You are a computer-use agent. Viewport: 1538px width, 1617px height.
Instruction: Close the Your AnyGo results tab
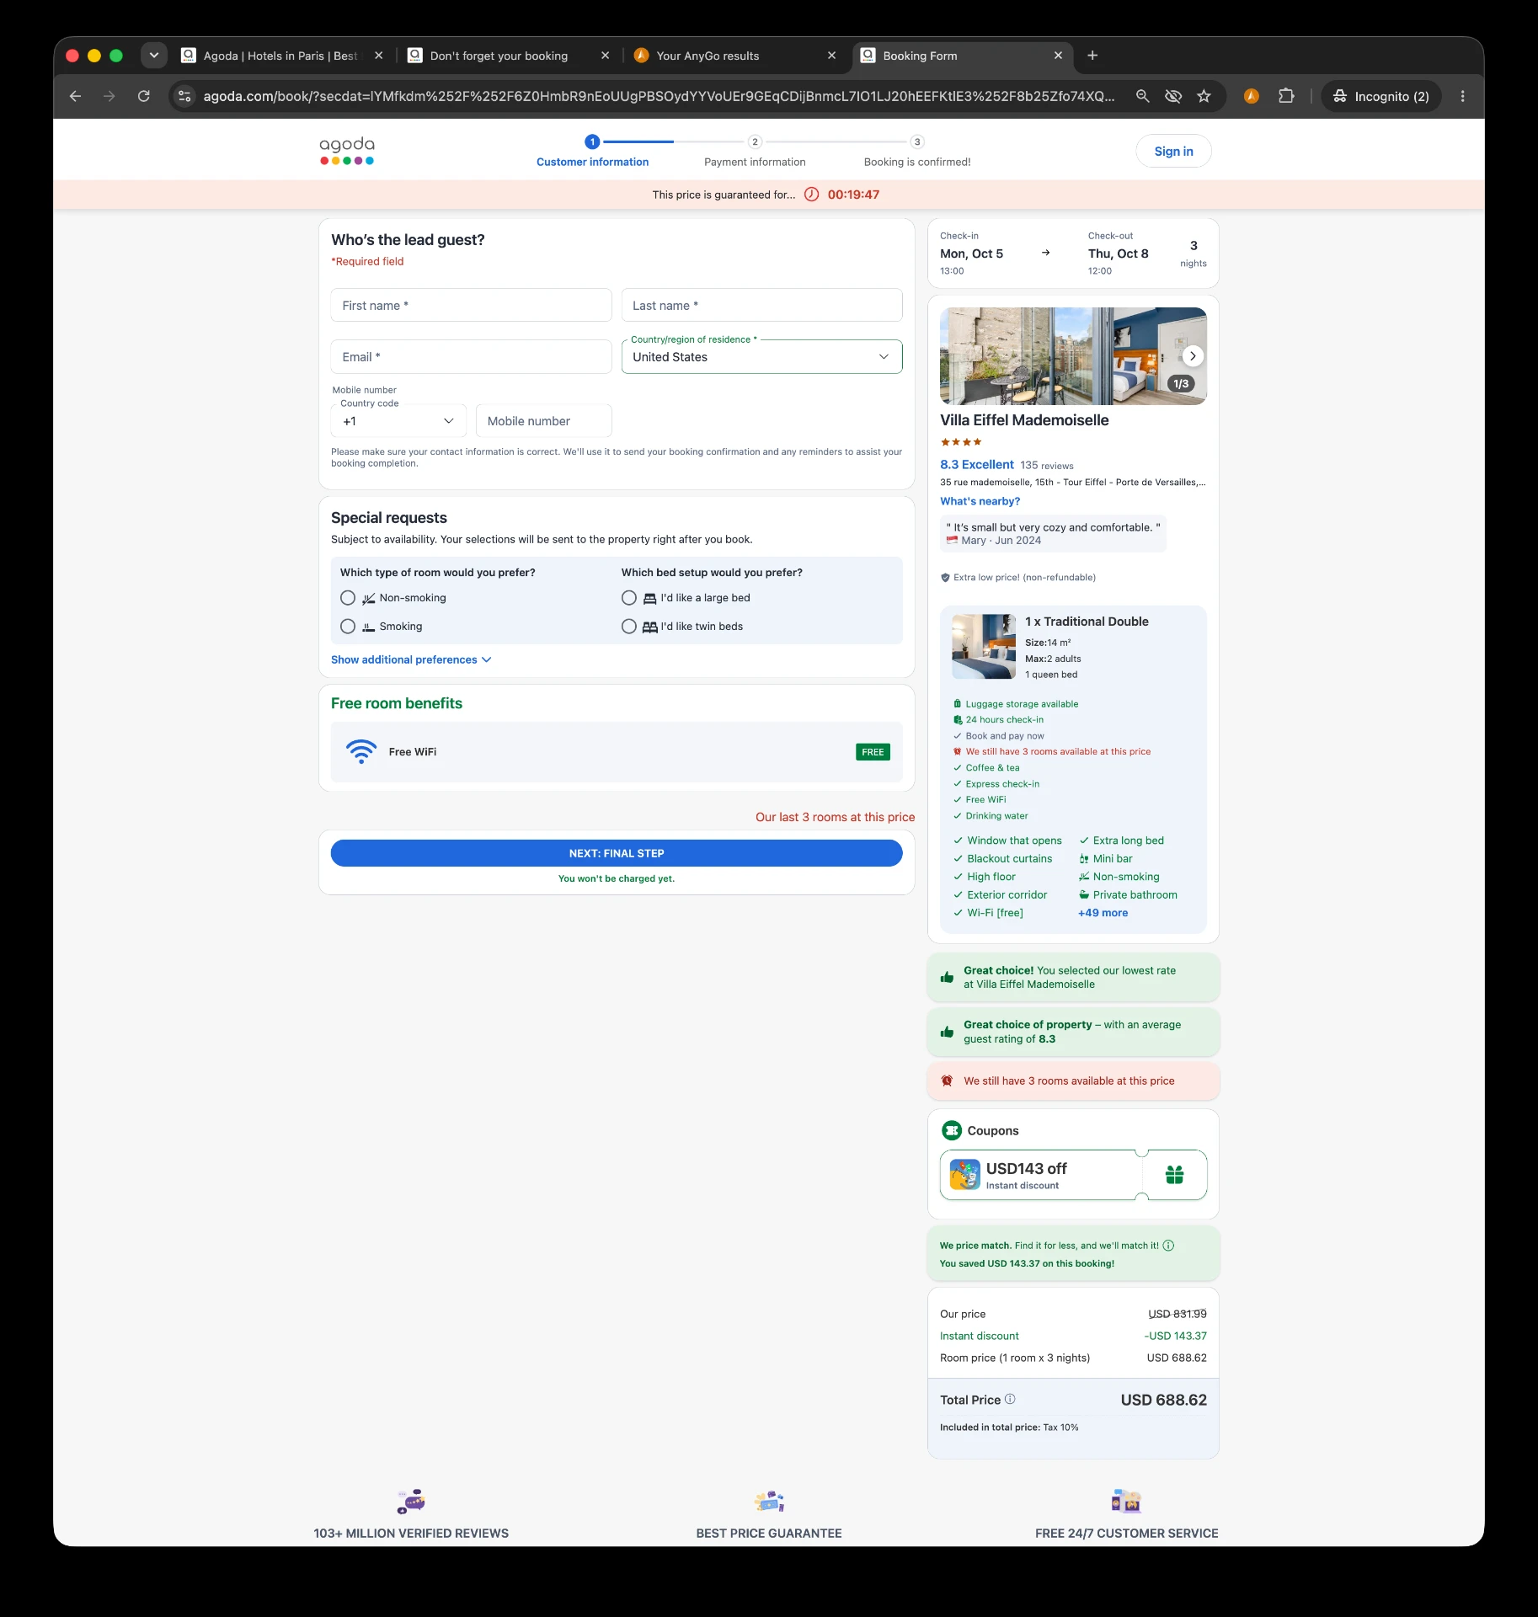(x=831, y=56)
